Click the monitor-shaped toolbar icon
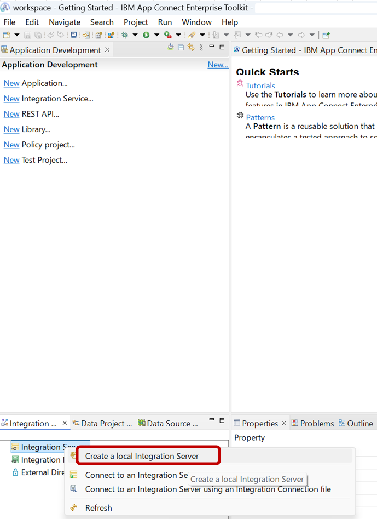The height and width of the screenshot is (519, 377). [74, 35]
